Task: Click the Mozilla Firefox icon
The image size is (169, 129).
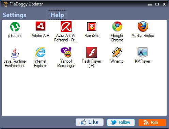Action: (x=143, y=26)
